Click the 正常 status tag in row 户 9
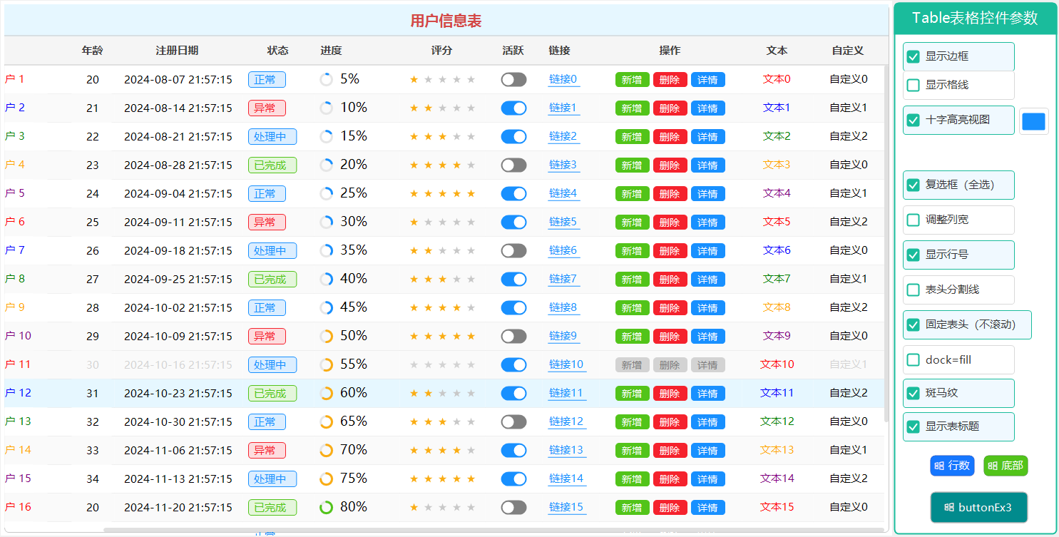1059x537 pixels. point(267,307)
